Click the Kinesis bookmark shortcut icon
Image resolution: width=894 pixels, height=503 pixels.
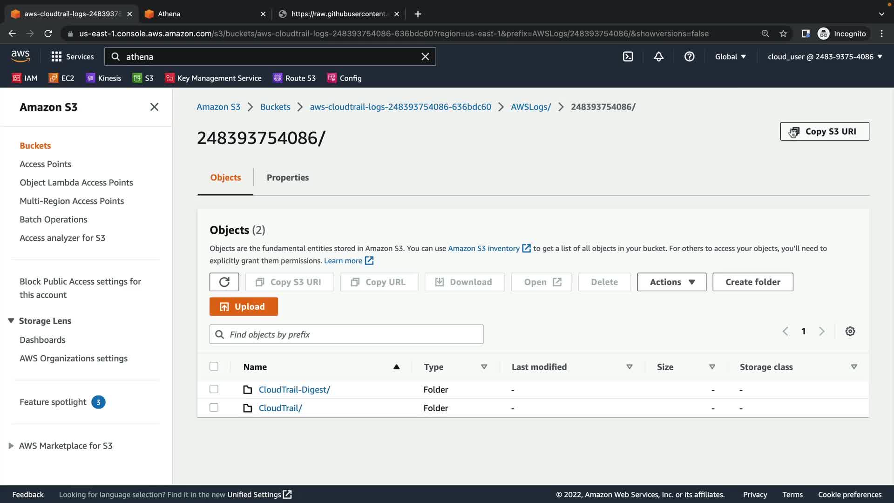click(90, 78)
